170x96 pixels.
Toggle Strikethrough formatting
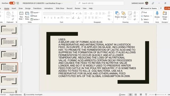pyautogui.click(x=58, y=18)
